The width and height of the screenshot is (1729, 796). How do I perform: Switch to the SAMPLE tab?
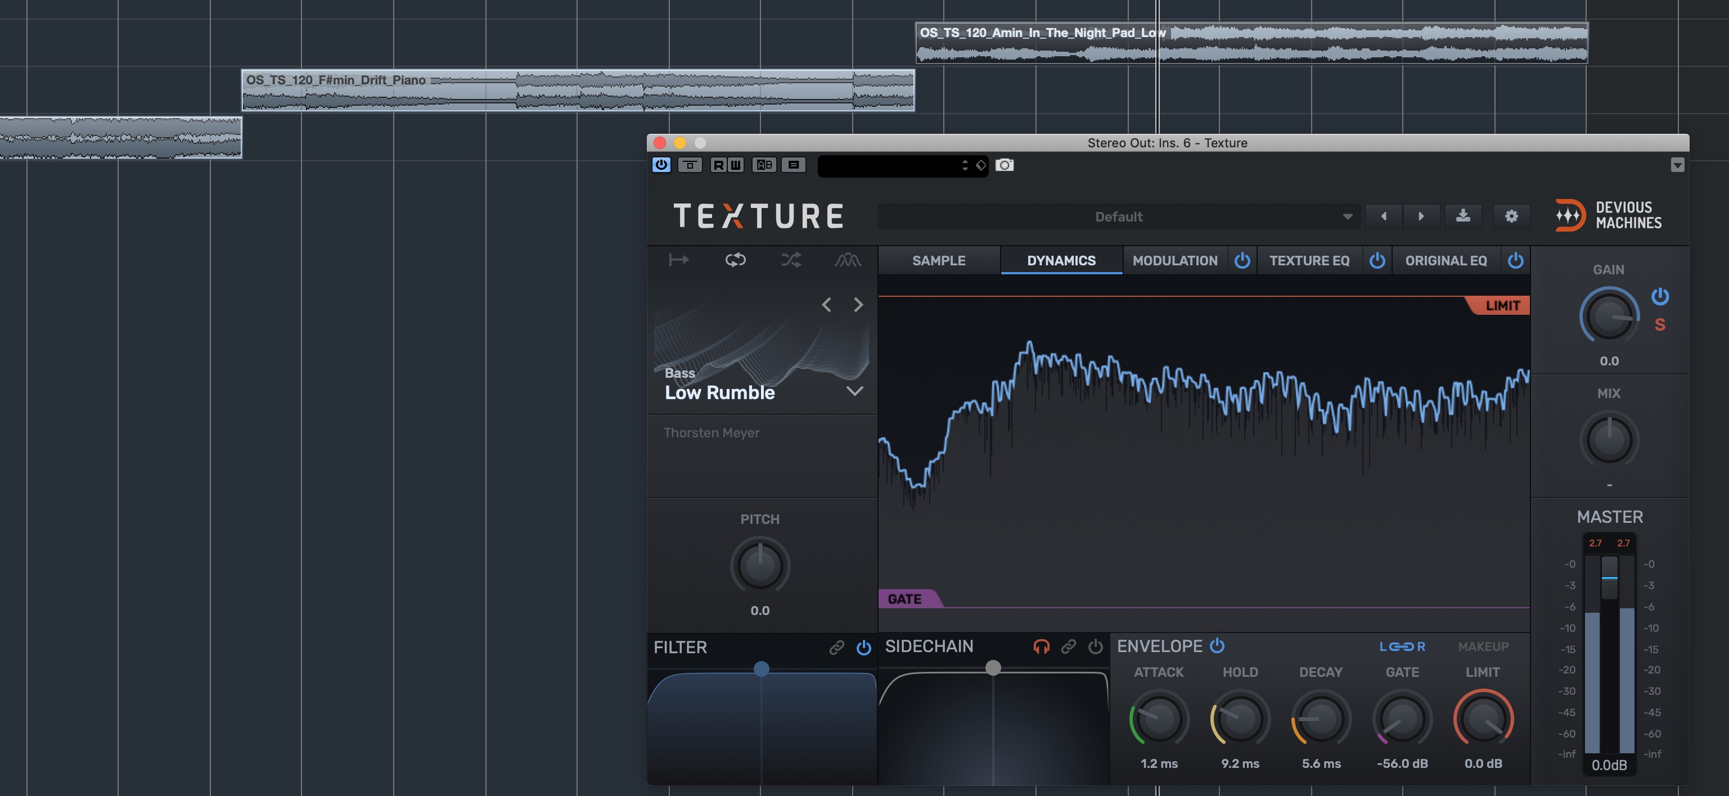click(938, 261)
